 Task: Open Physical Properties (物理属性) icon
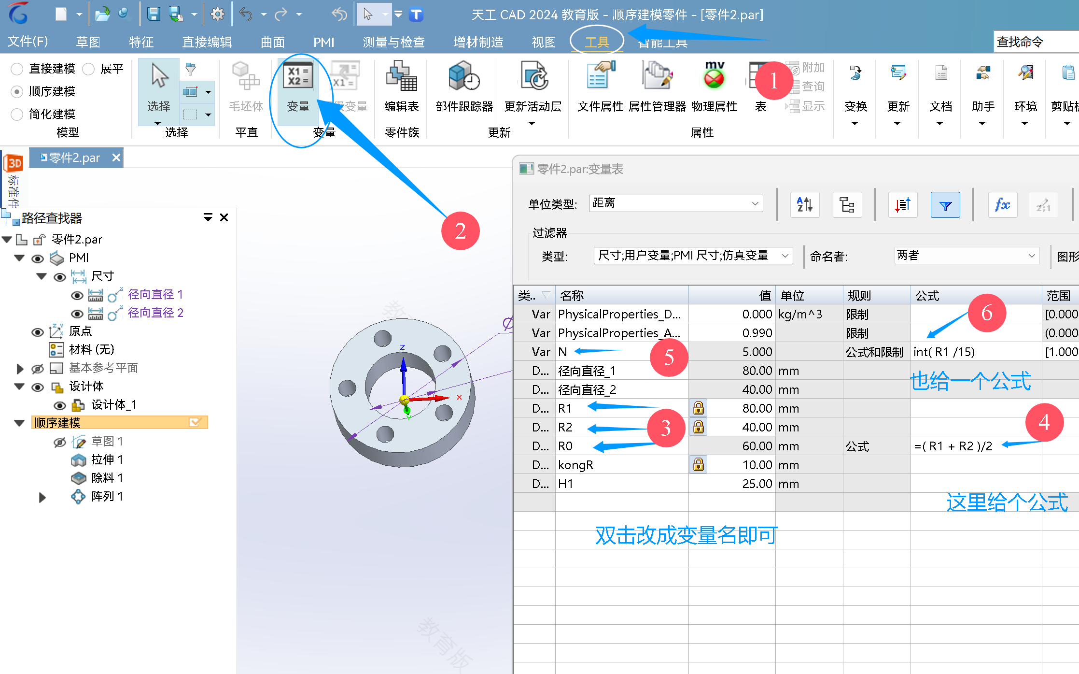(714, 87)
